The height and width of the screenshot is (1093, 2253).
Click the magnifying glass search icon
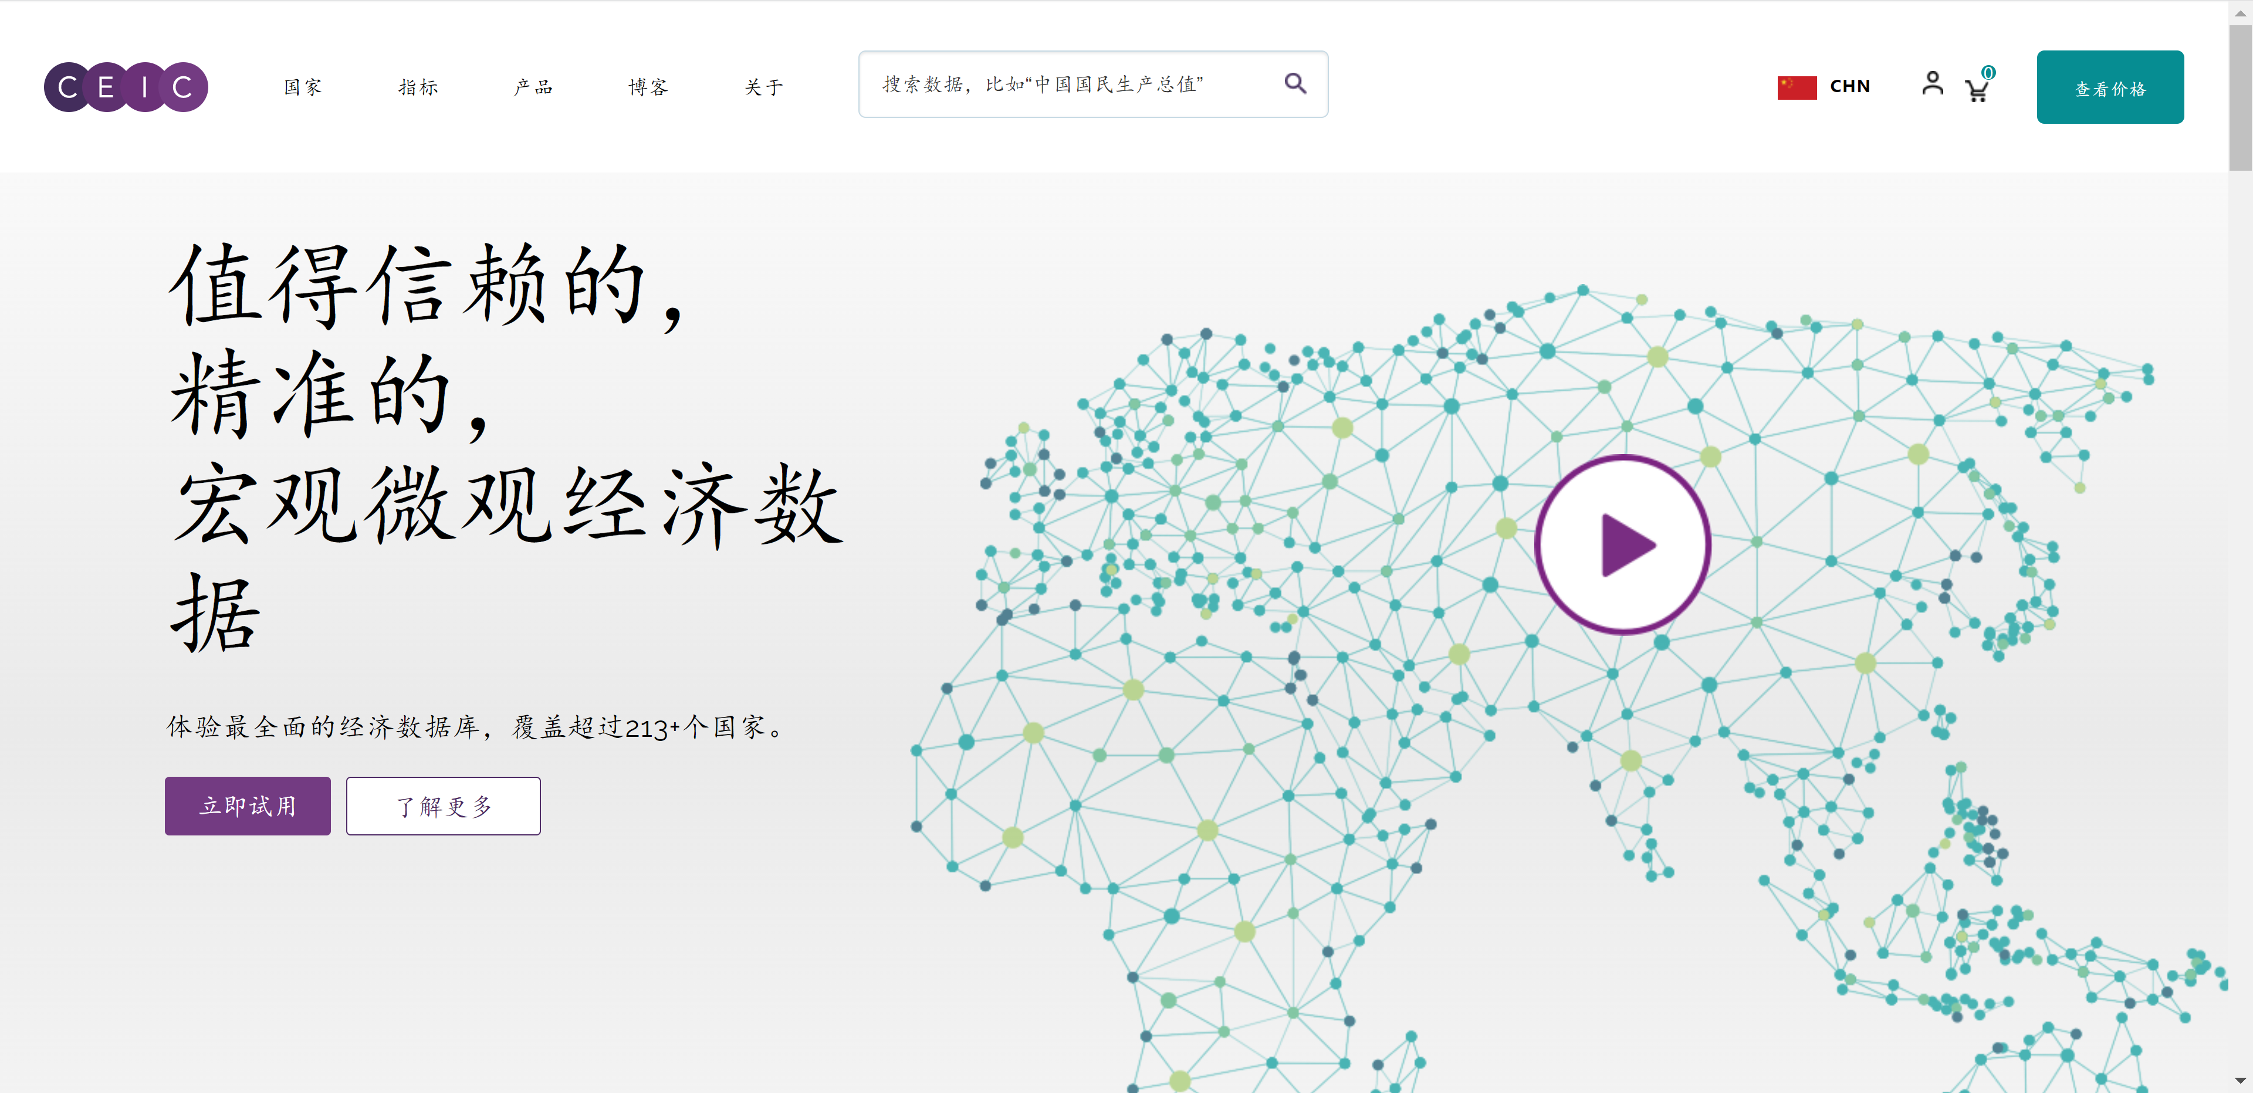pos(1294,84)
